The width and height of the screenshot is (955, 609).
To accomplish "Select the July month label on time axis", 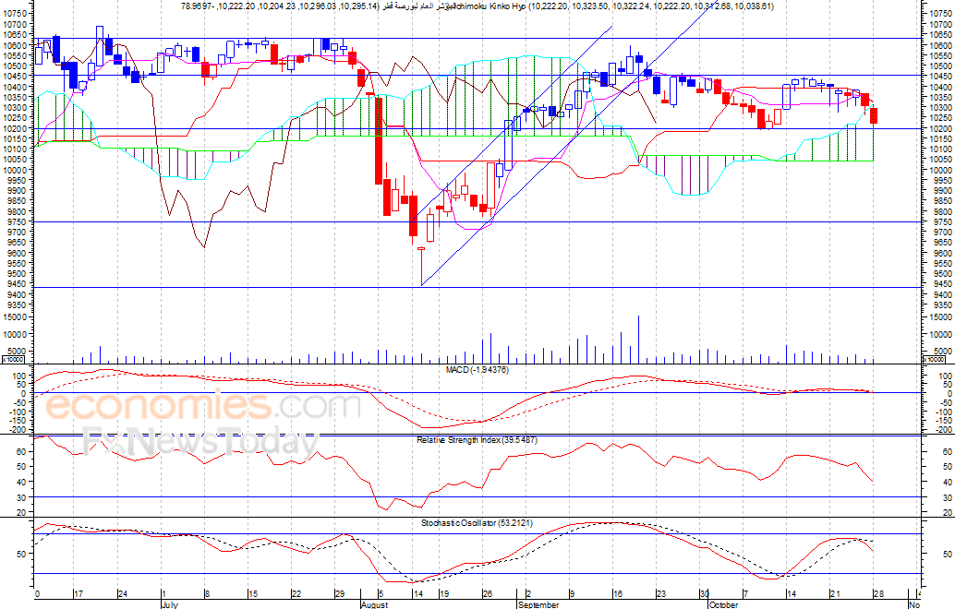I will [x=170, y=604].
